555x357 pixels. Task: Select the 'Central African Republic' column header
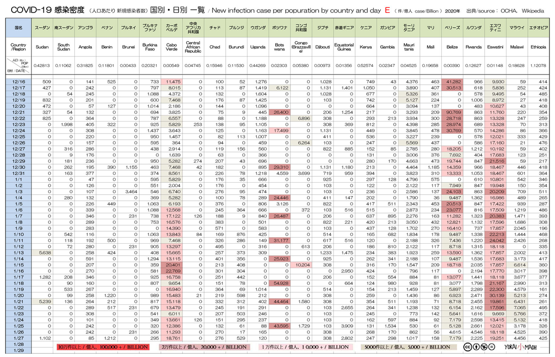click(x=193, y=47)
